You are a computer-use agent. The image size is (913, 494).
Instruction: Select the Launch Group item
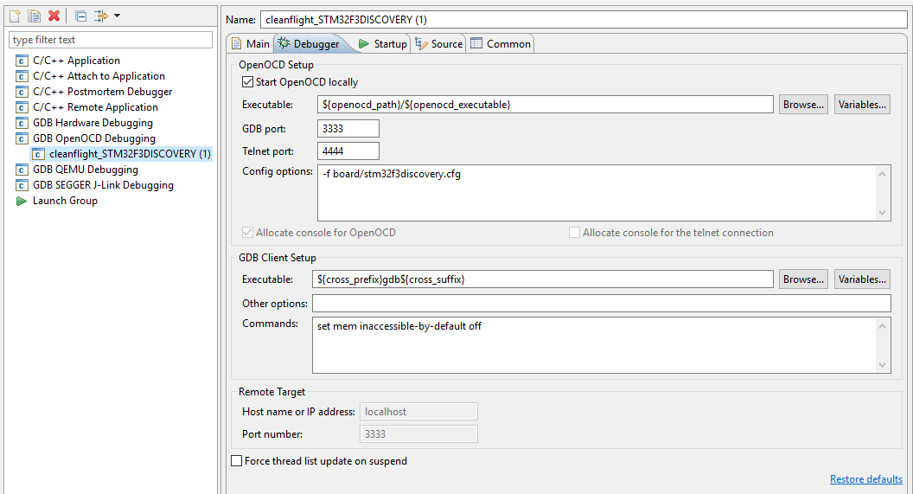[65, 201]
